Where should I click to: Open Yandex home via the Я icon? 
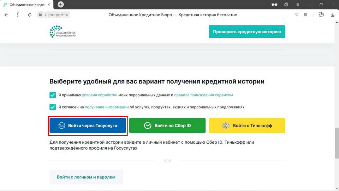pos(18,15)
